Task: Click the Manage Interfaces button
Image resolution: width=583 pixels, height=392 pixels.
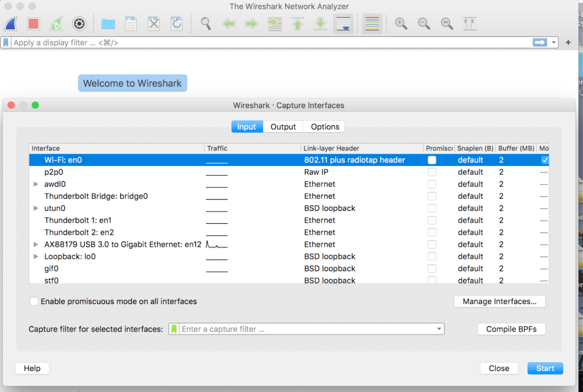Action: [499, 301]
